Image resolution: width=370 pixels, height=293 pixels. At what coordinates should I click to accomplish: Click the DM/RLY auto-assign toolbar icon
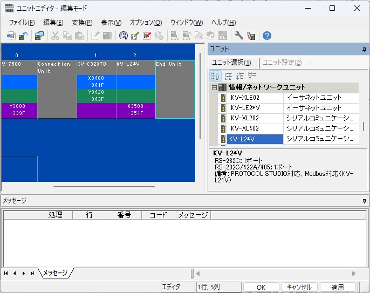click(124, 36)
